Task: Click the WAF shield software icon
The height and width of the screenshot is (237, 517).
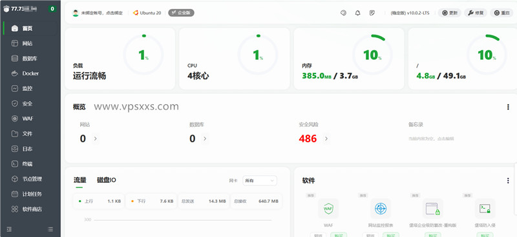Action: 328,209
